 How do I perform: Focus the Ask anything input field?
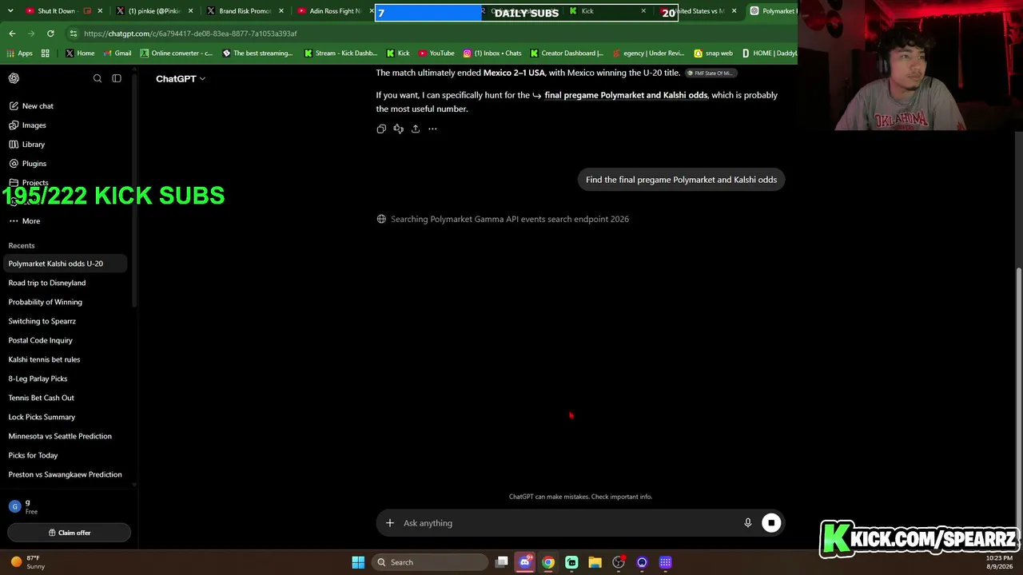click(567, 523)
